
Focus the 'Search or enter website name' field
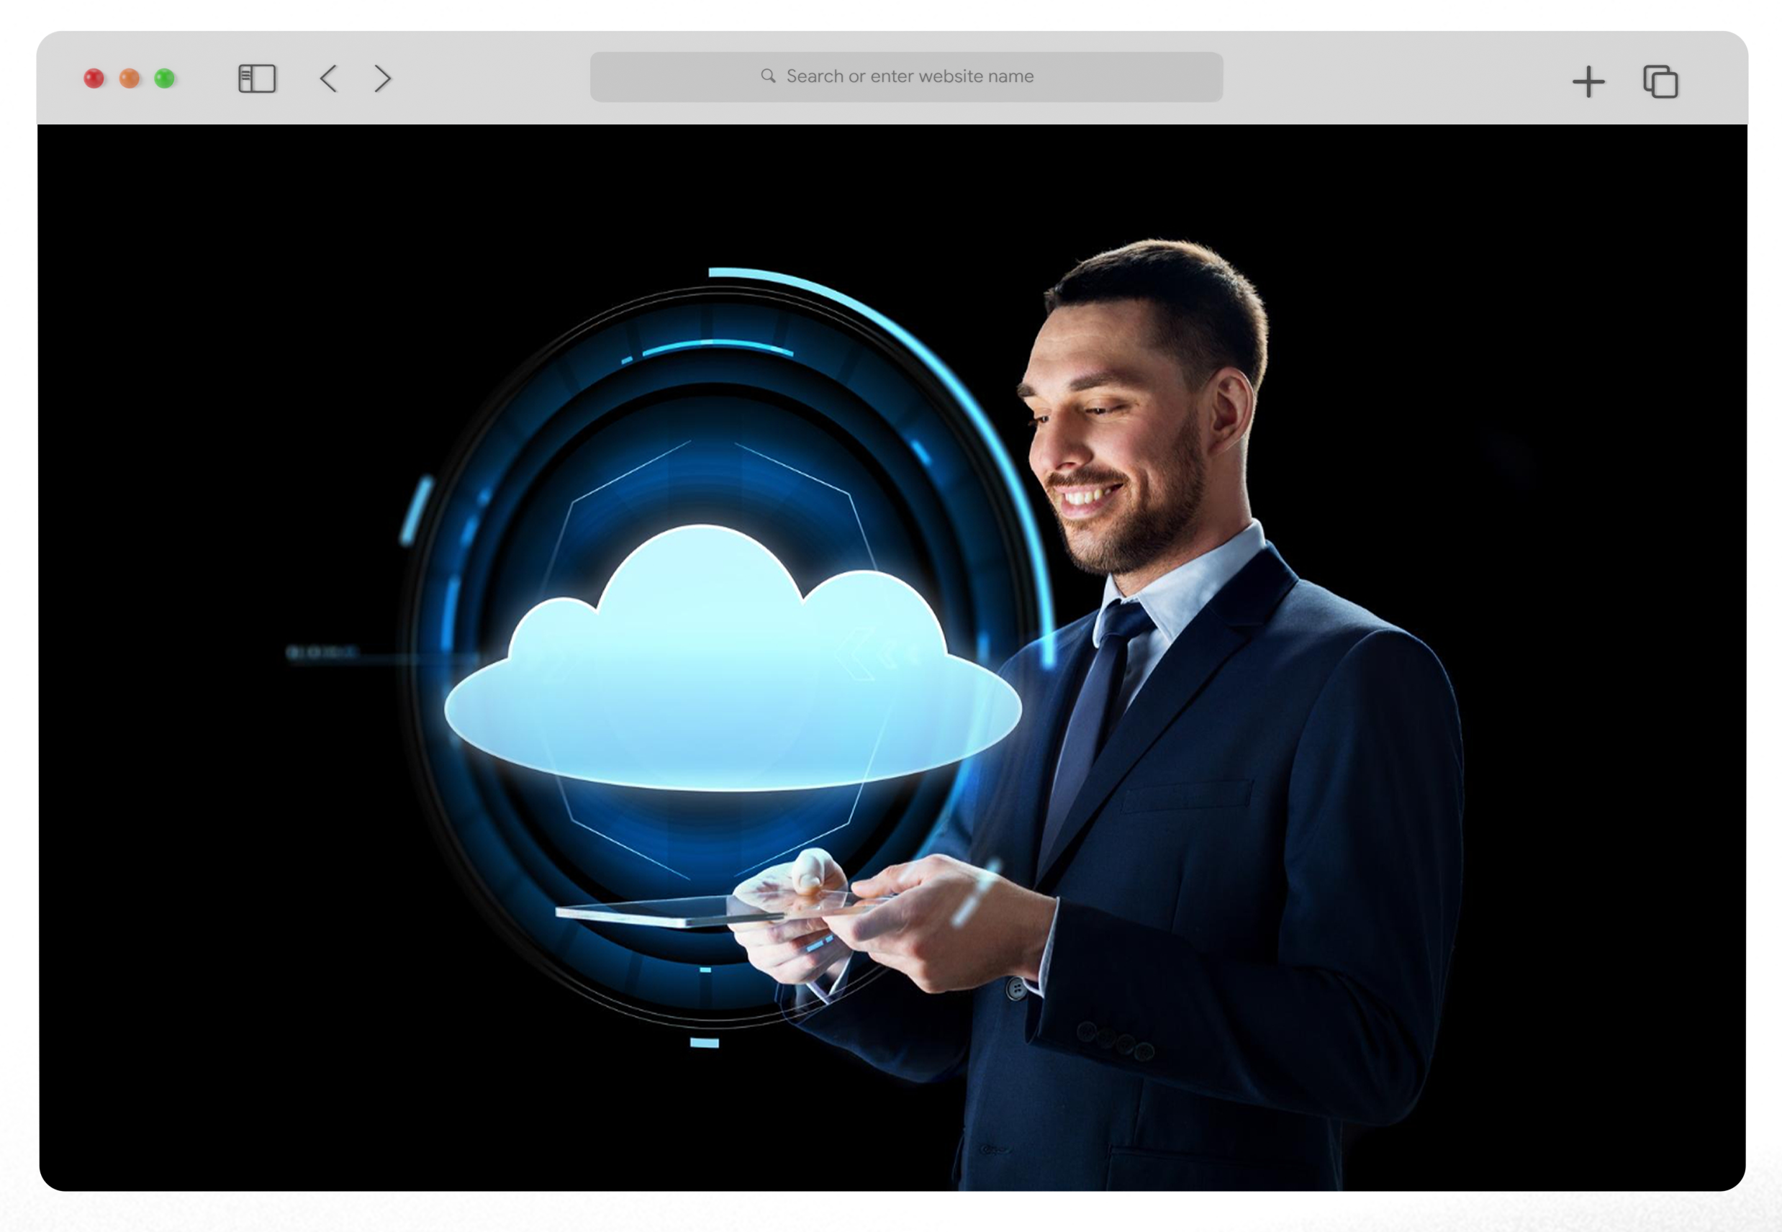click(x=906, y=76)
